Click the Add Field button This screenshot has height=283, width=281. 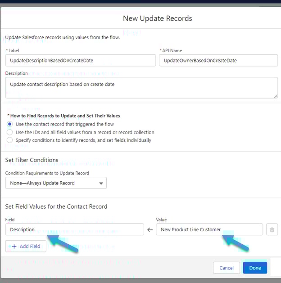coord(26,246)
